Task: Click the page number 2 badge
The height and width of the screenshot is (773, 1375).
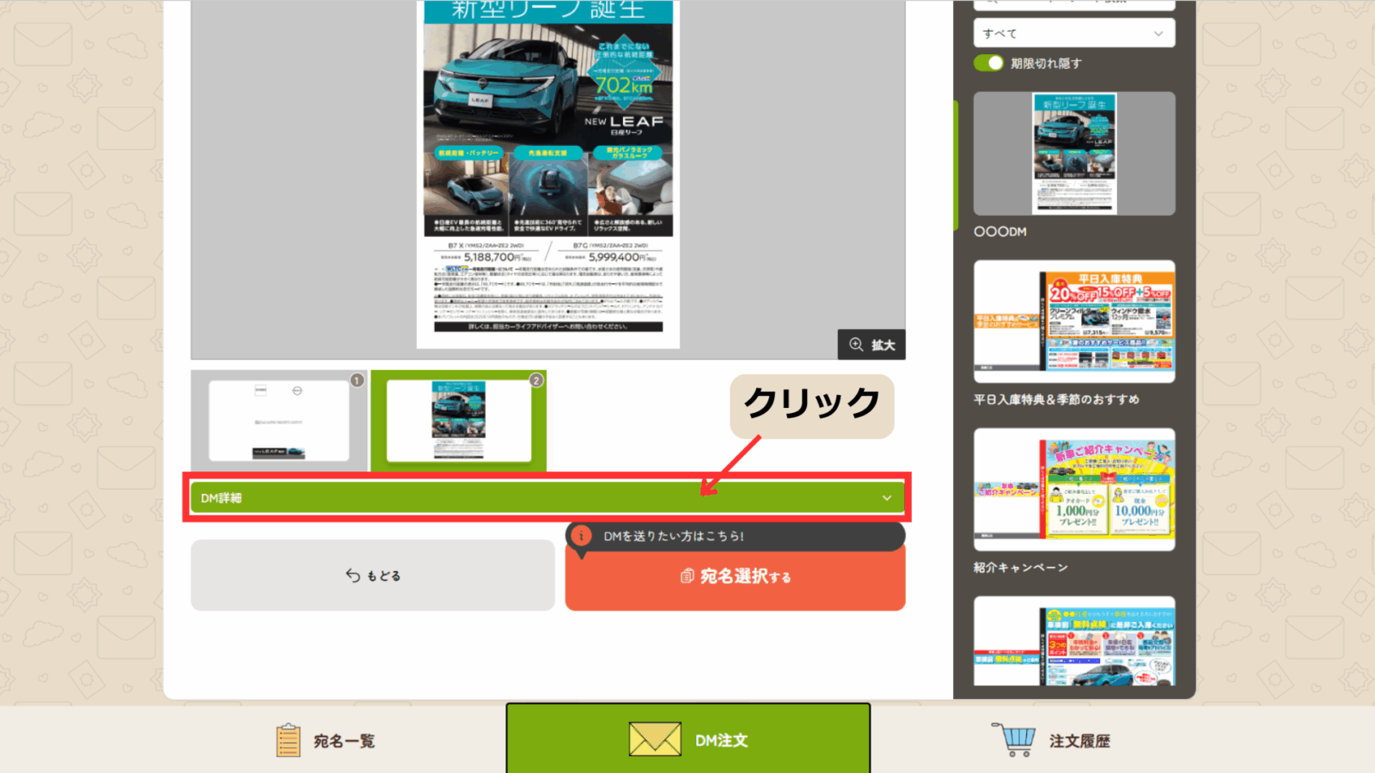Action: coord(536,380)
